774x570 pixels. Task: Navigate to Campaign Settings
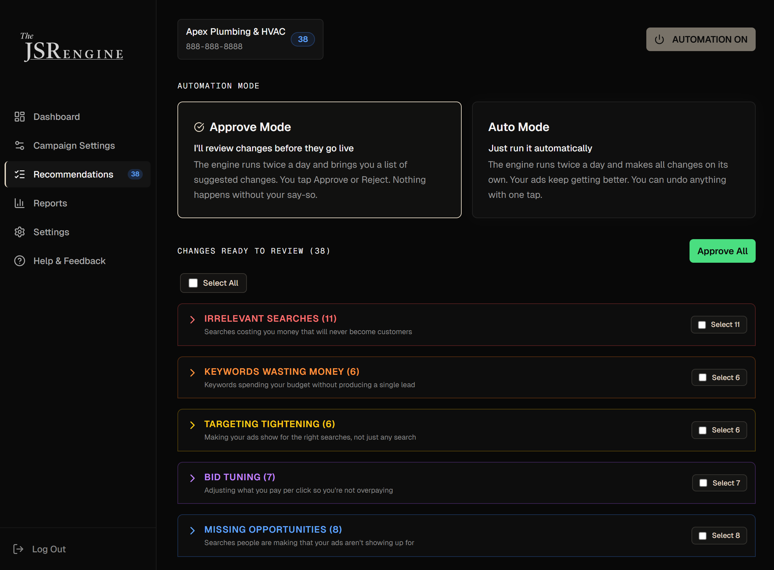coord(74,145)
